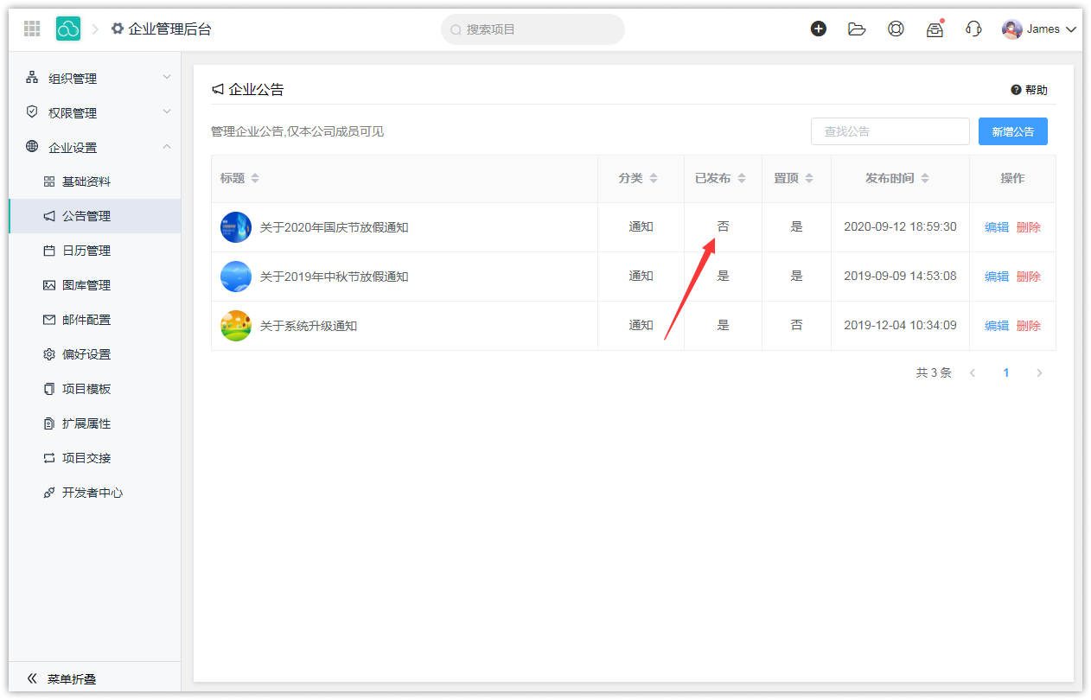Image resolution: width=1091 pixels, height=700 pixels.
Task: Expand the James account dropdown arrow
Action: click(1071, 29)
